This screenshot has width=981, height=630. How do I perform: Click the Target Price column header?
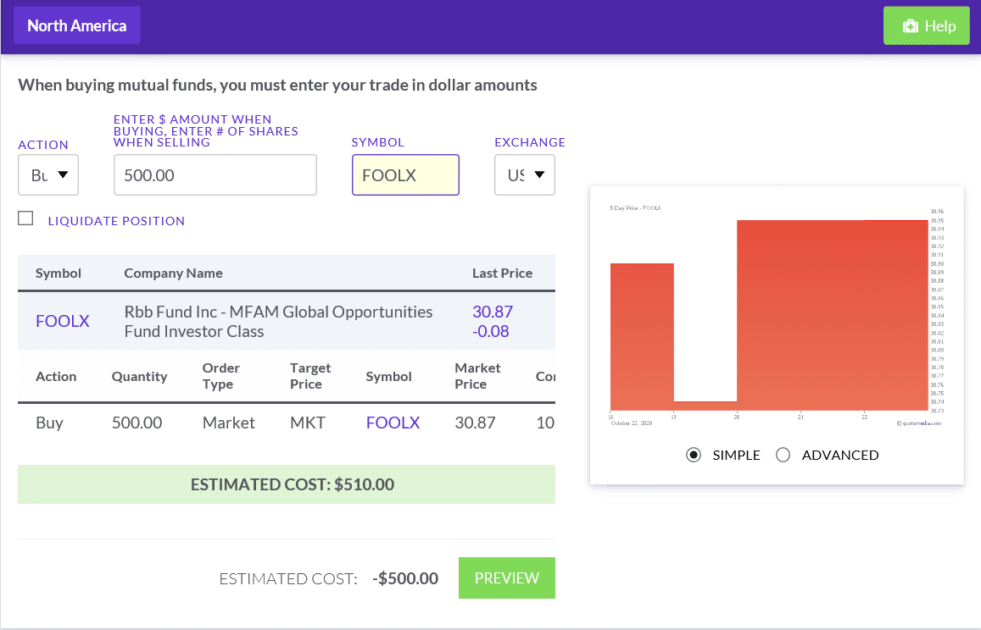309,376
